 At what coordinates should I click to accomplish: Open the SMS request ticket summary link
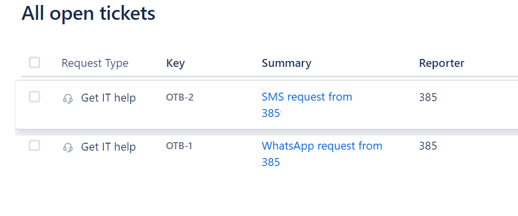click(x=307, y=97)
